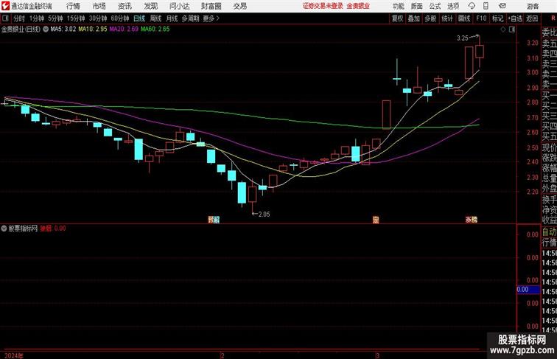This screenshot has width=557, height=359.
Task: Expand the 股票指标网 indicator dropdown arrow
Action: (x=4, y=229)
